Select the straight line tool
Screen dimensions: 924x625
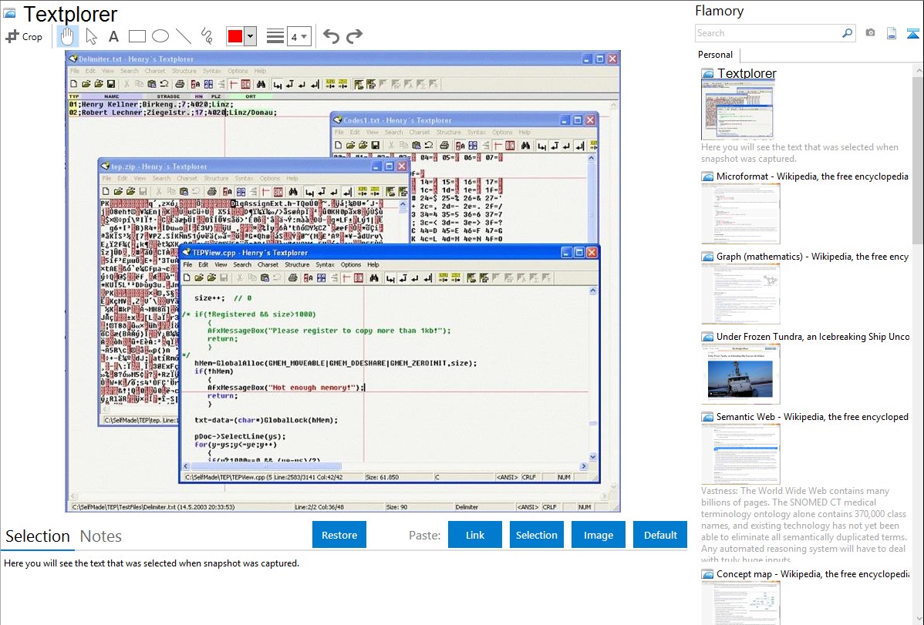(x=184, y=36)
